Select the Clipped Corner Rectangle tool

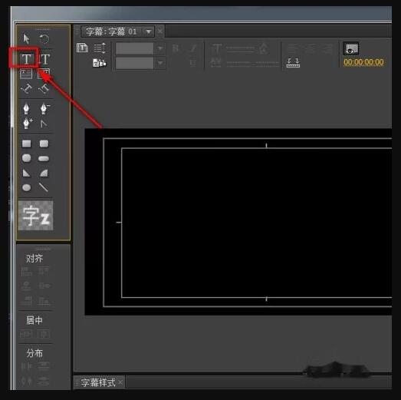(26, 158)
